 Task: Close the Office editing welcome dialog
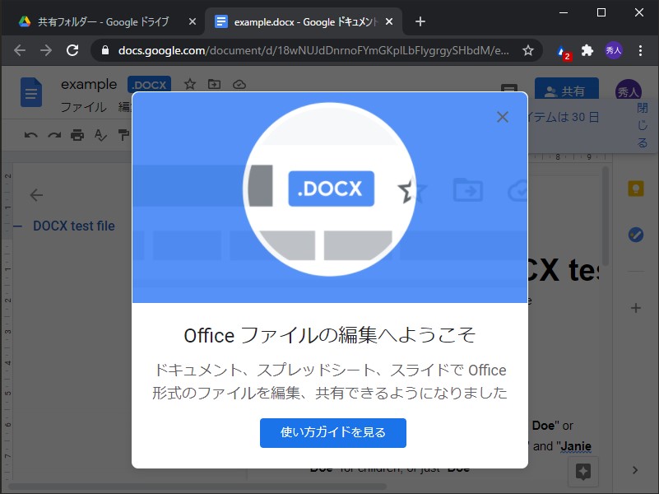(x=502, y=117)
